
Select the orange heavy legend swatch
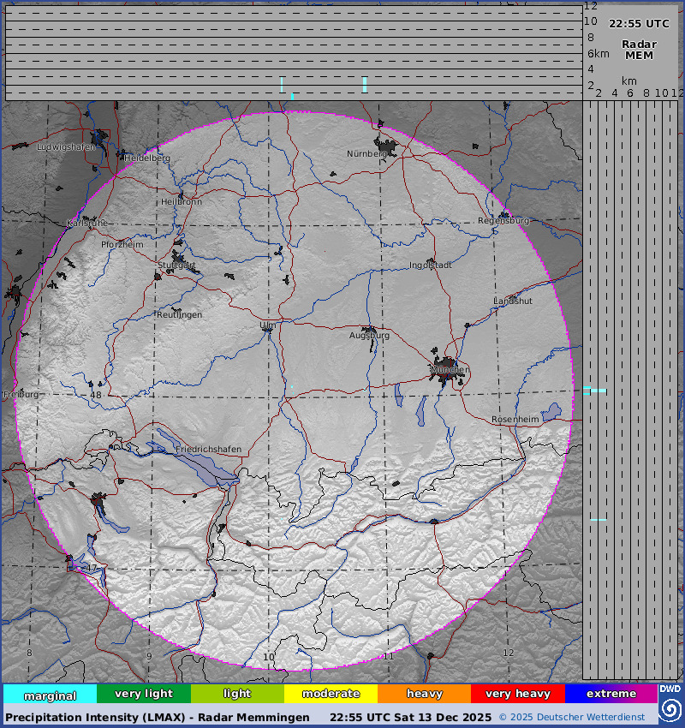click(424, 694)
